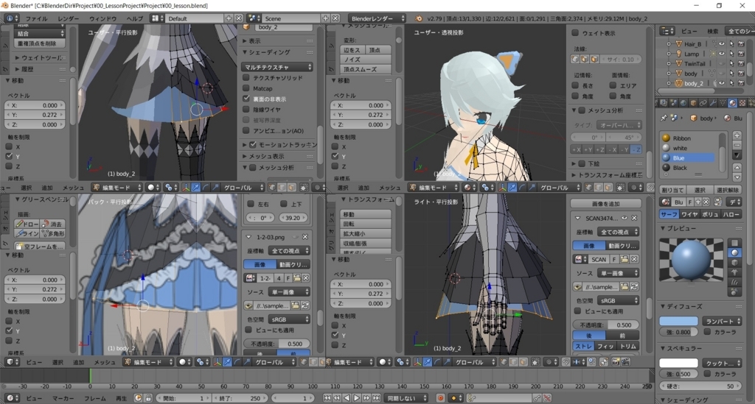Jump to end frame in timeline
Viewport: 755px width, 404px height.
tap(376, 398)
